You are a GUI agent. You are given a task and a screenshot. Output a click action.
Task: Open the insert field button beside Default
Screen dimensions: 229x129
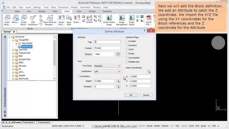point(118,54)
